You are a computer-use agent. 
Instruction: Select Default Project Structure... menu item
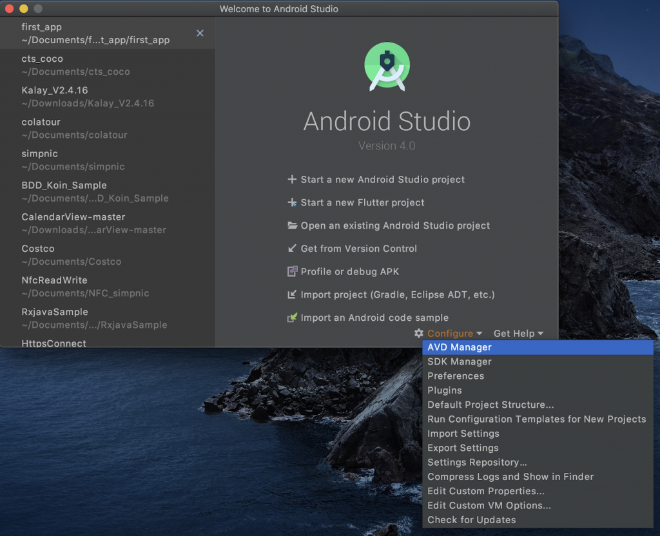[538, 405]
